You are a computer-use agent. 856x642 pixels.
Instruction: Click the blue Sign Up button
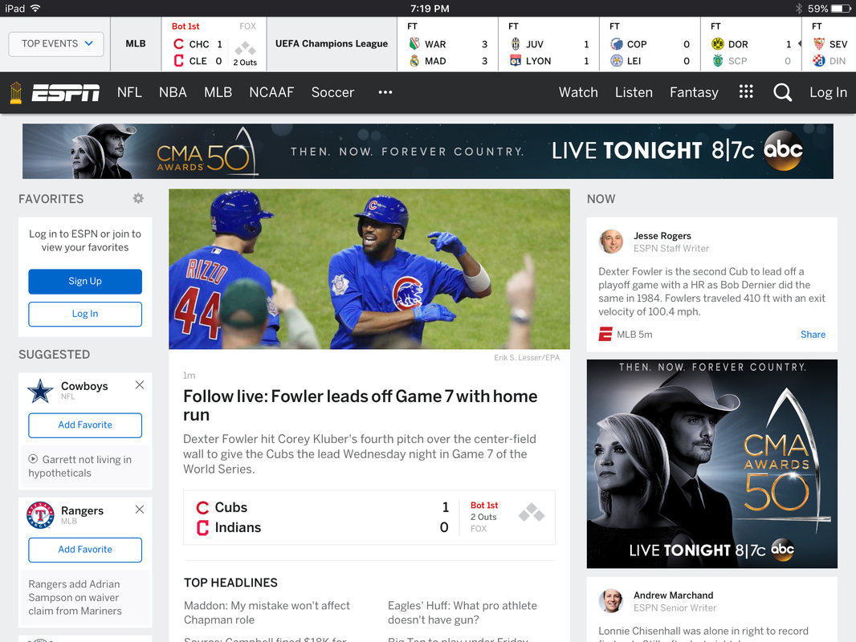pyautogui.click(x=85, y=281)
